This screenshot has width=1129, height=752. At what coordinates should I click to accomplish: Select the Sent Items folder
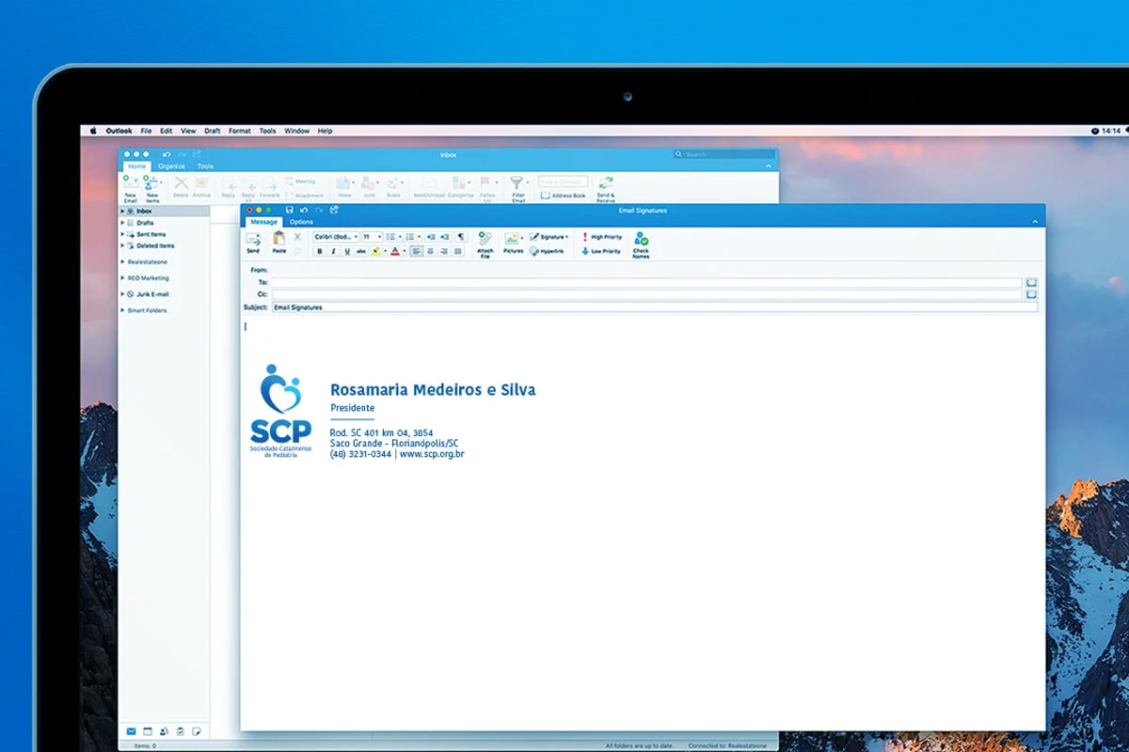click(151, 234)
